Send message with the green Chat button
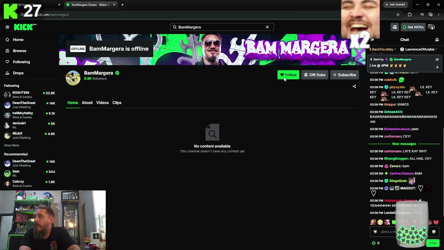Screen dimensions: 444x250 click(433, 243)
